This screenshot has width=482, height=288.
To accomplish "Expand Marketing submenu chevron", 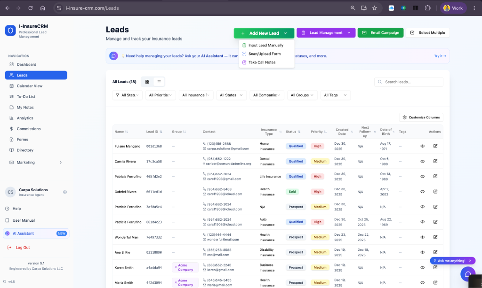I will click(61, 163).
